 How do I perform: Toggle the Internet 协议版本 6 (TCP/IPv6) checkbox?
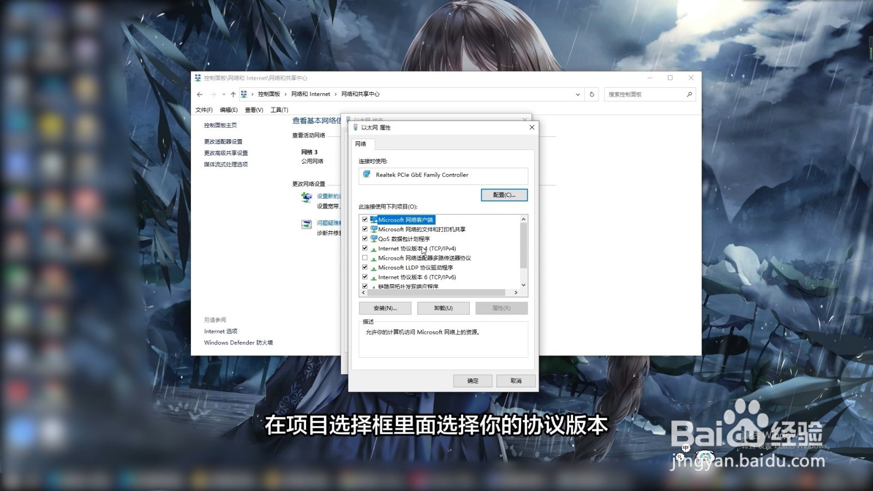click(x=365, y=277)
